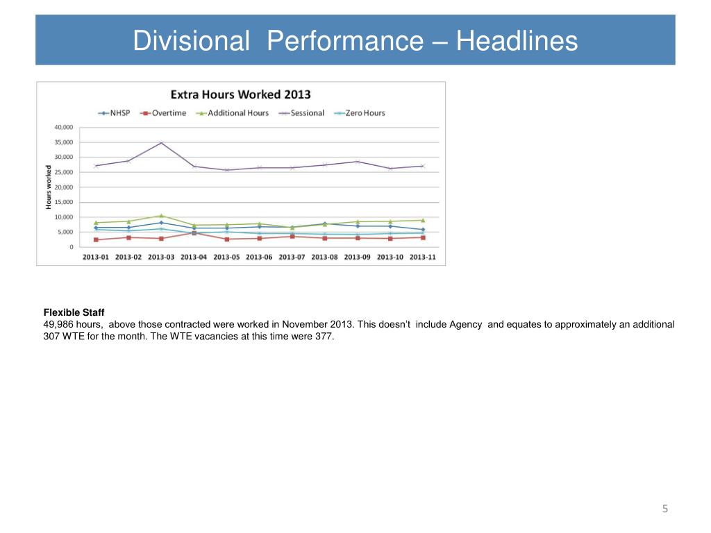Viewport: 711px width, 533px height.
Task: Click the 20,000 y-axis value
Action: (63, 187)
